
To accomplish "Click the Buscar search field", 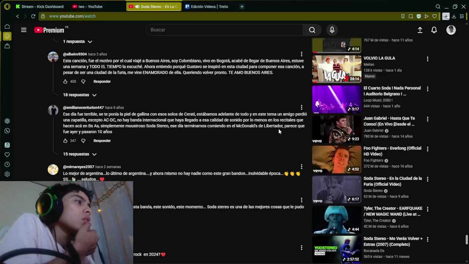I will click(x=224, y=30).
